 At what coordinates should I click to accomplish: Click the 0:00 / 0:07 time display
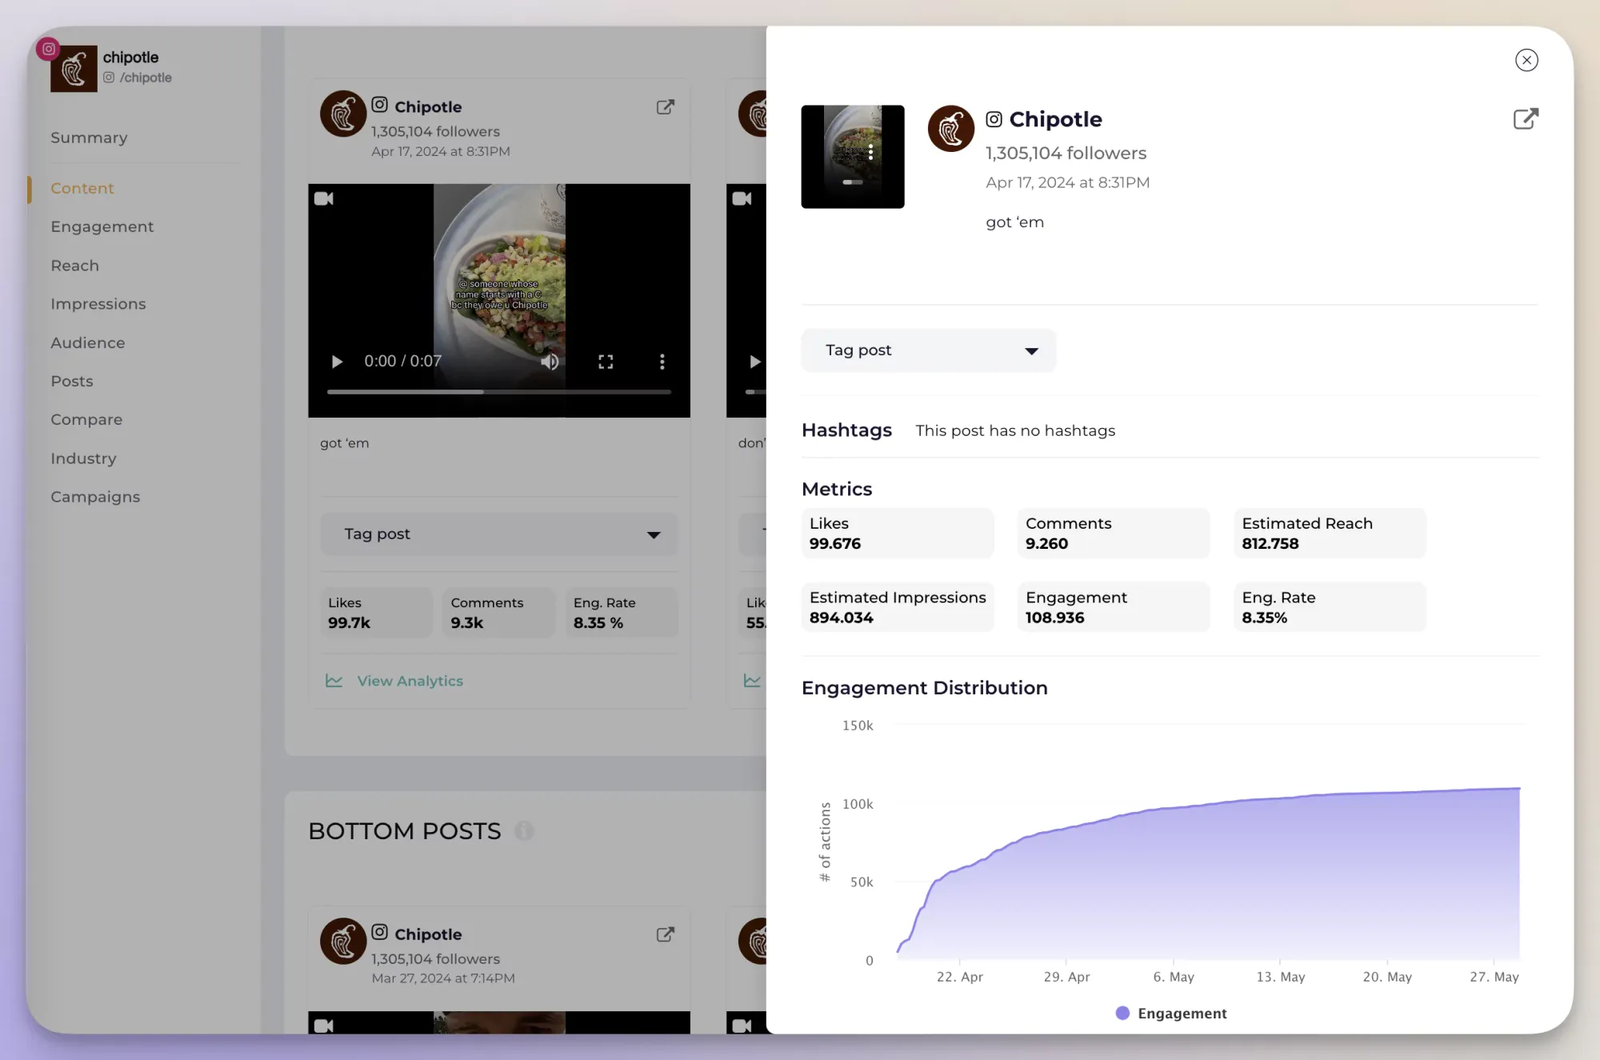(x=402, y=362)
